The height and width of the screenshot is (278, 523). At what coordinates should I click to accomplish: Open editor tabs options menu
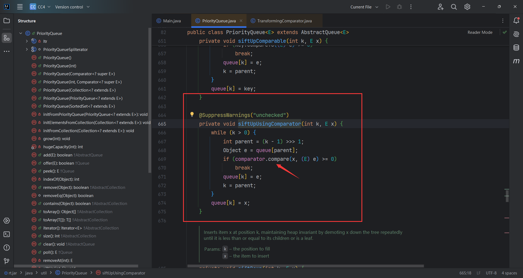coord(503,21)
